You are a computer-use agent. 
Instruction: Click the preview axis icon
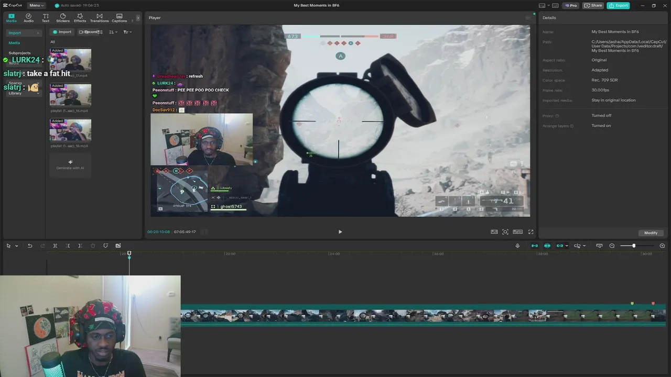pyautogui.click(x=577, y=246)
